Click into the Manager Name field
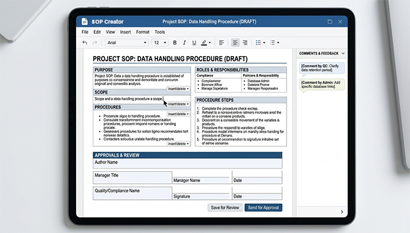The image size is (410, 233). [201, 180]
